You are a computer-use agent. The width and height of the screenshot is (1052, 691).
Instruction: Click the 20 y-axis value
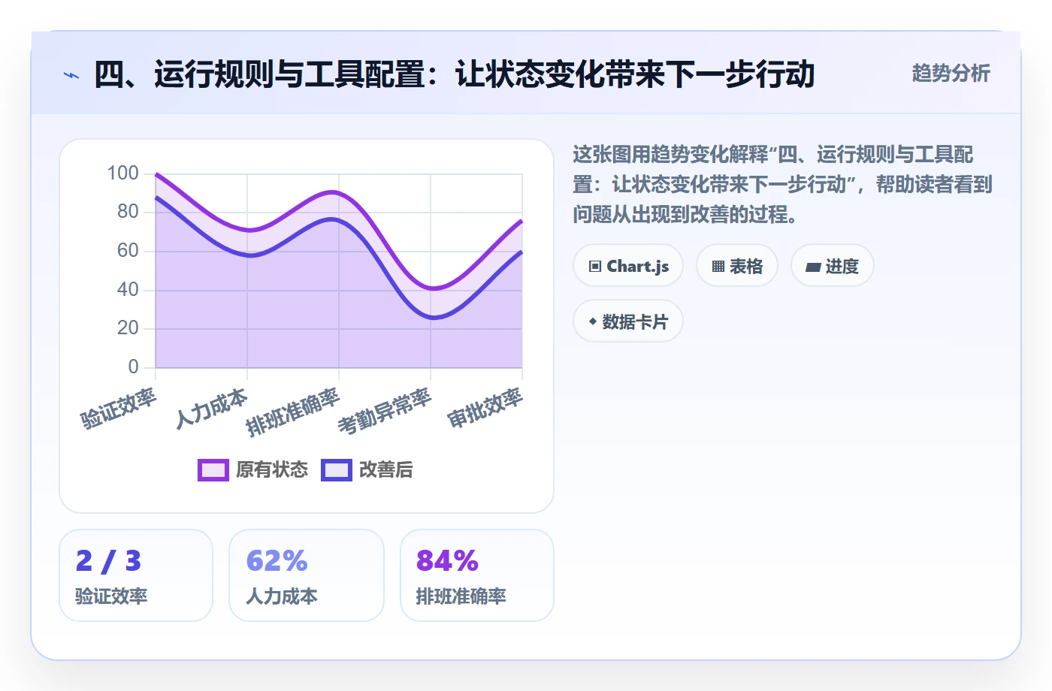tap(128, 328)
